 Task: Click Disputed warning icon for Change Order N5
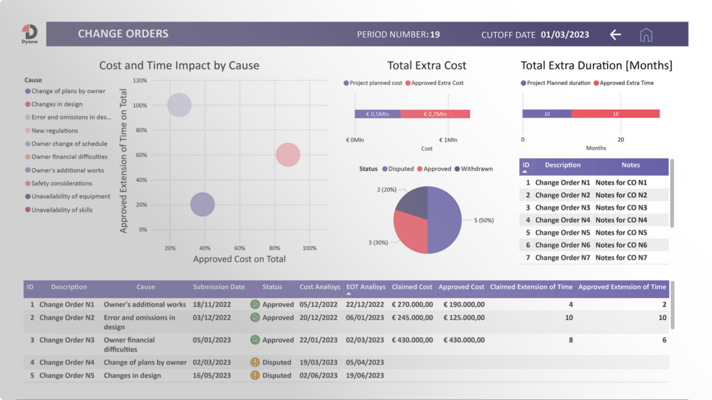255,375
